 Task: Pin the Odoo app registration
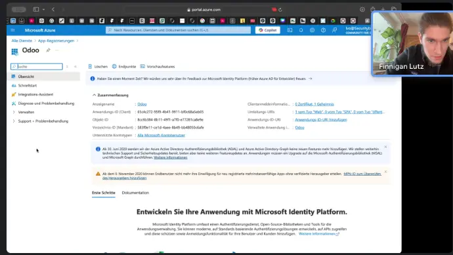pyautogui.click(x=48, y=50)
